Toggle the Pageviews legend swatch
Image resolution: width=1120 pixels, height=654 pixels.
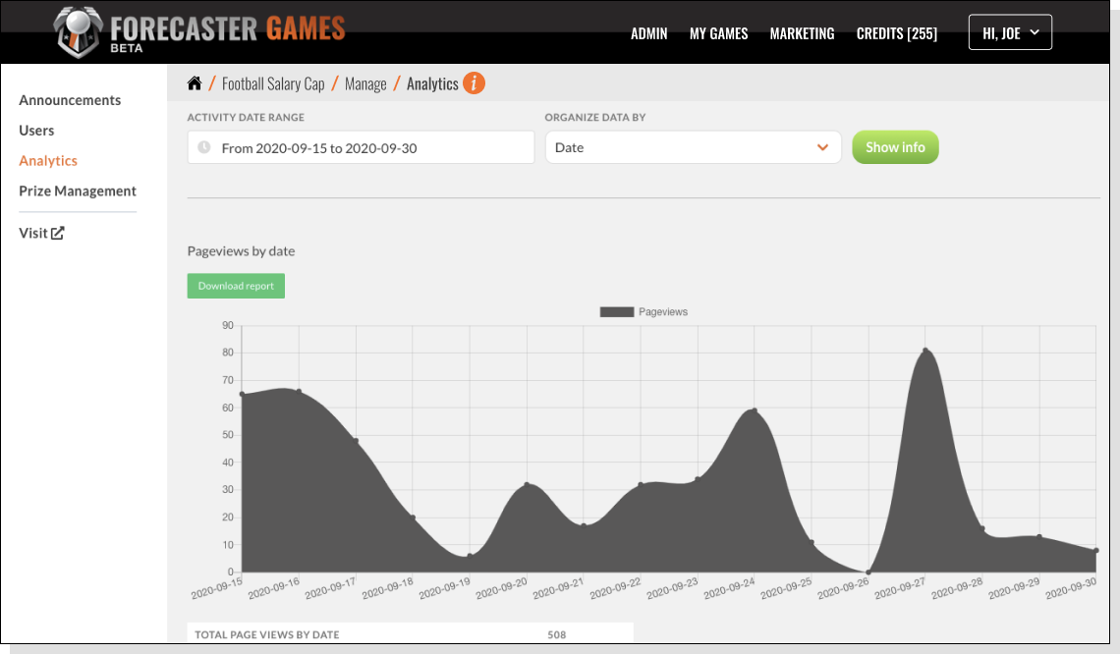pyautogui.click(x=617, y=312)
